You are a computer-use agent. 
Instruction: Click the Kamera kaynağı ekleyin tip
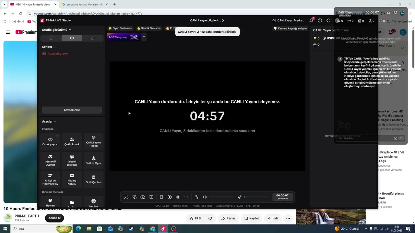tap(290, 28)
